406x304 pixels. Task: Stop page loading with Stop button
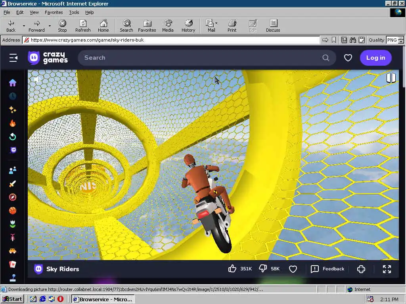point(62,26)
